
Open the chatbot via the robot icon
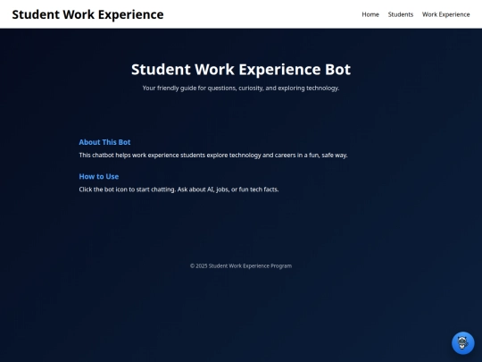pyautogui.click(x=462, y=342)
